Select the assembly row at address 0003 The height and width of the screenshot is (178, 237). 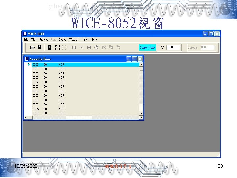[x=85, y=78]
